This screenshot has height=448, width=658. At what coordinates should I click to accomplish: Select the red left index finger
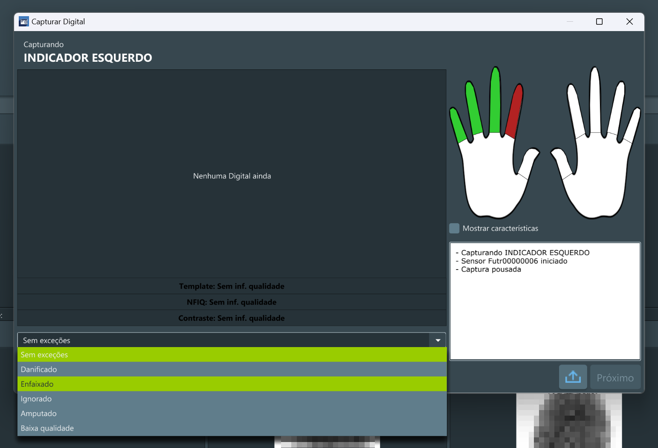[515, 111]
